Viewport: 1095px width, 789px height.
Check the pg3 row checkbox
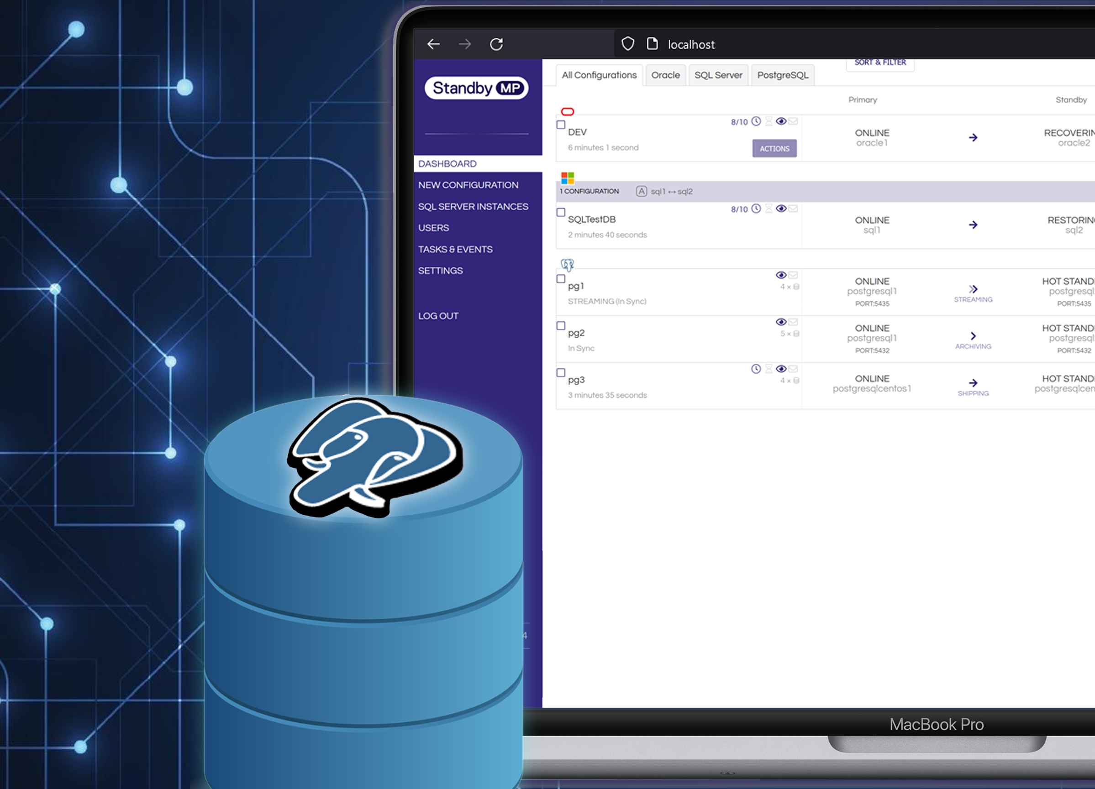[x=561, y=372]
